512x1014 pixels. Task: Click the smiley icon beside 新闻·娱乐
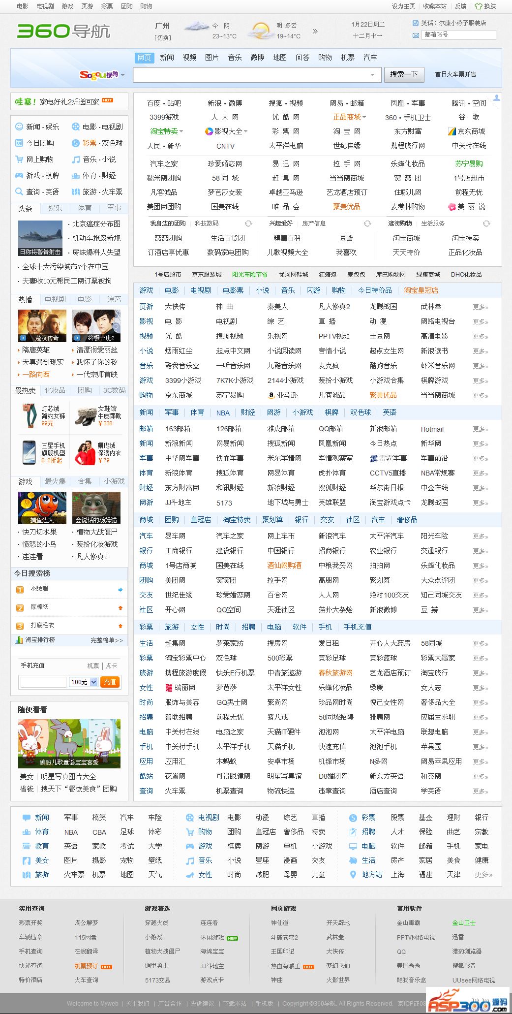point(19,127)
